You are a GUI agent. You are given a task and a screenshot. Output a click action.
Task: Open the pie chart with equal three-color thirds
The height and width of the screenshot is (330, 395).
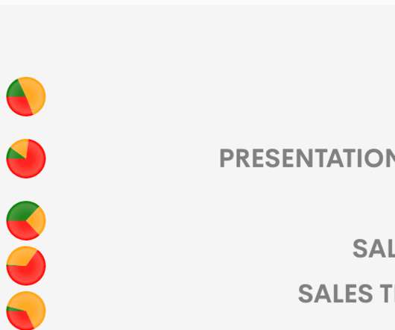26,220
